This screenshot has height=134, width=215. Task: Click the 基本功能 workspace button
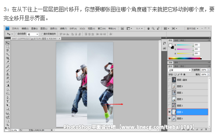point(192,29)
